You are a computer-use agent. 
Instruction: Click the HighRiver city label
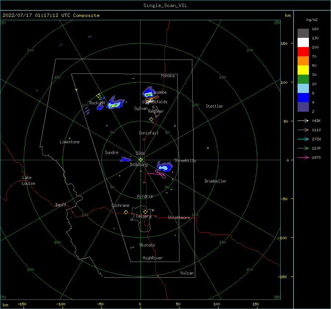pyautogui.click(x=153, y=258)
